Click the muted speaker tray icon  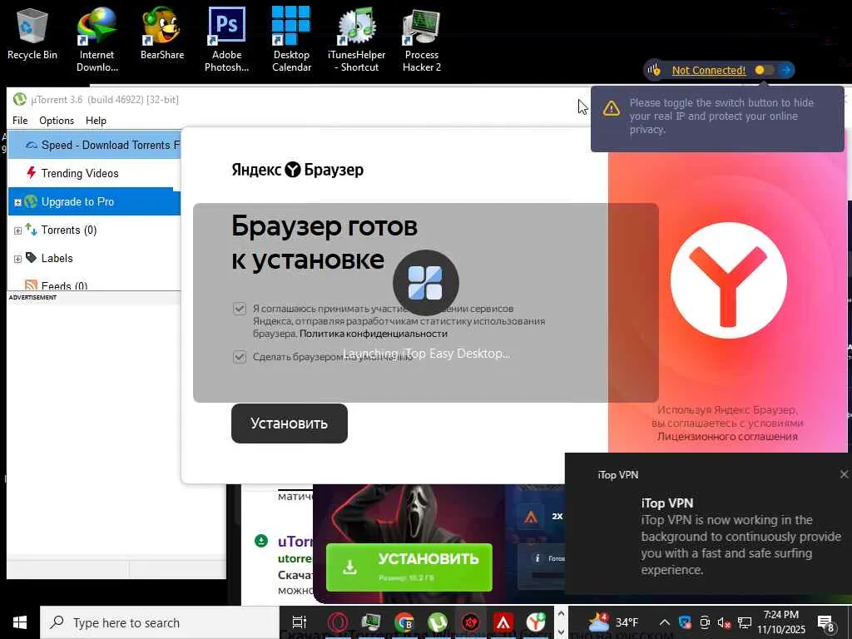[x=725, y=622]
